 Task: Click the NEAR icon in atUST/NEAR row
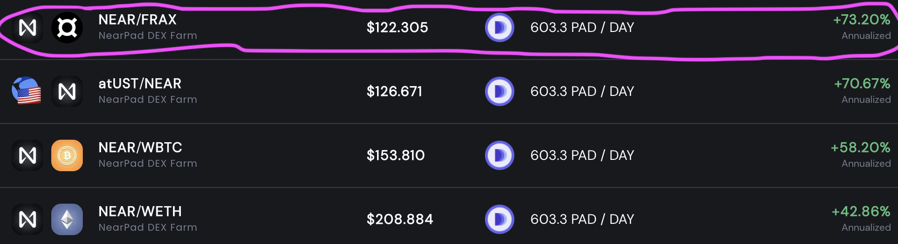point(67,91)
